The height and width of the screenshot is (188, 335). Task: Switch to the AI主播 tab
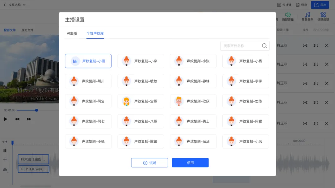click(72, 33)
